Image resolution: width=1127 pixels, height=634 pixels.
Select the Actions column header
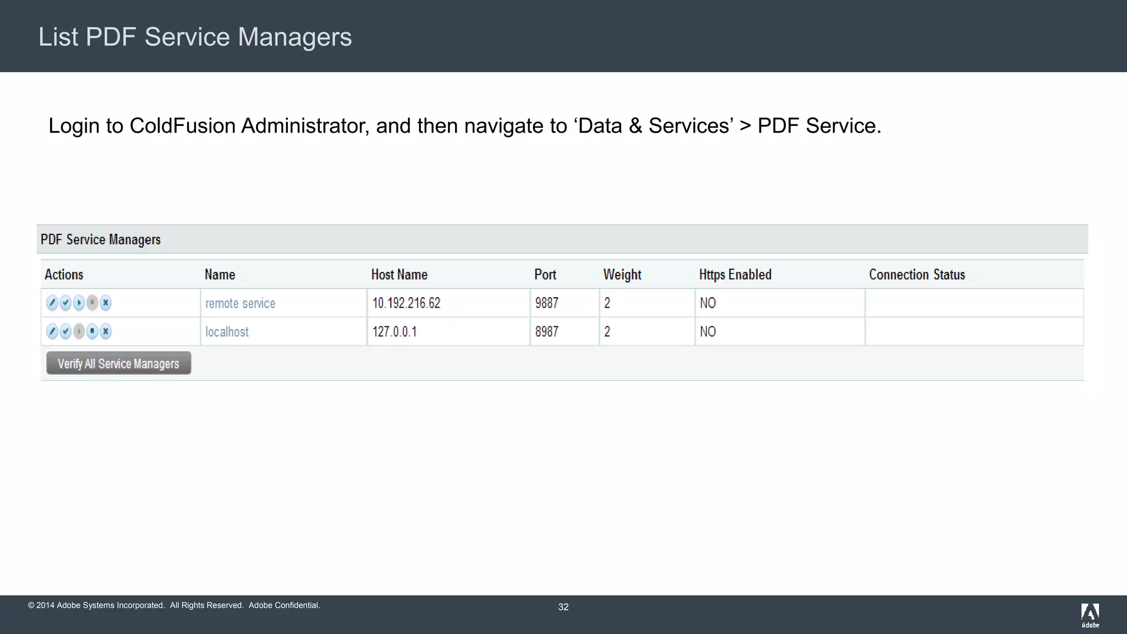click(64, 275)
